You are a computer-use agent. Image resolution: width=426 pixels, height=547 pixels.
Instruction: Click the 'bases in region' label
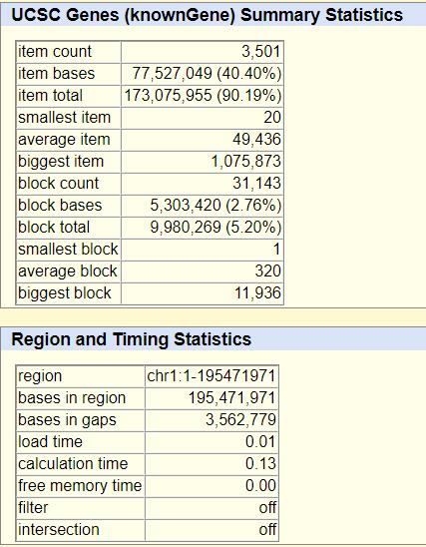[x=72, y=398]
